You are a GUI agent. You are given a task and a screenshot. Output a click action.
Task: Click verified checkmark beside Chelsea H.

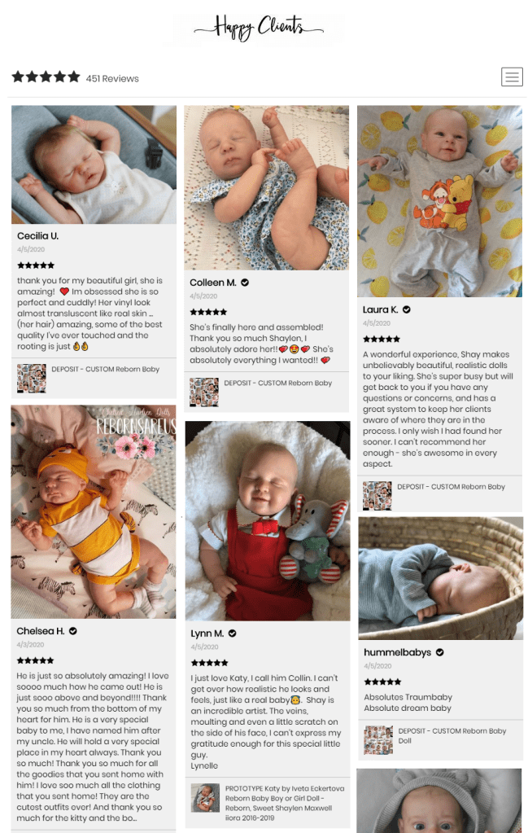73,631
